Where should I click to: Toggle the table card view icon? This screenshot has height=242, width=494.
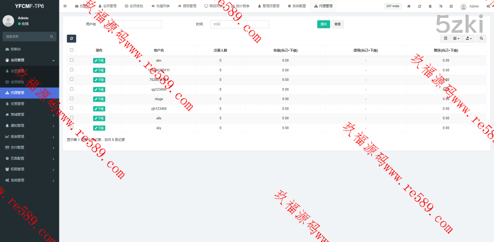point(445,38)
